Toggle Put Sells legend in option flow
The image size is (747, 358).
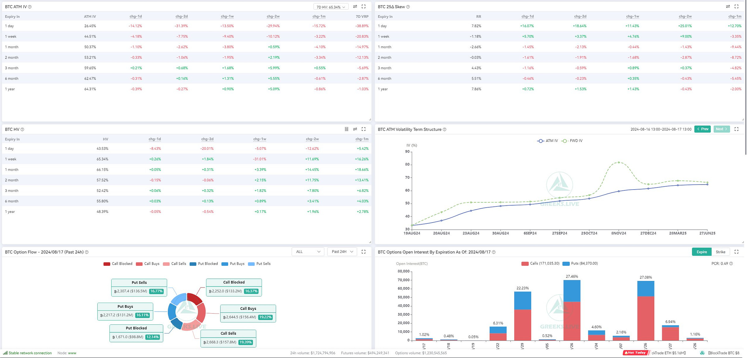(x=259, y=264)
